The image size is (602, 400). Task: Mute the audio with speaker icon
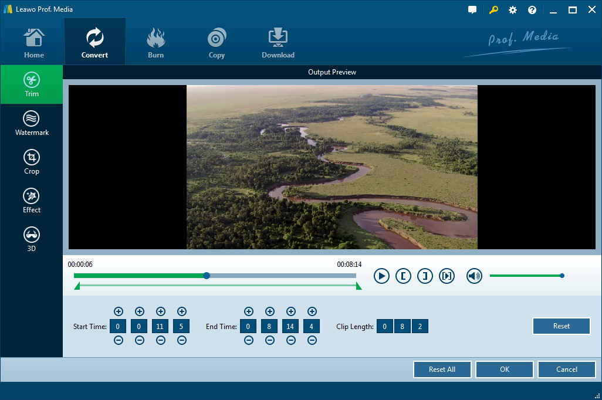point(474,276)
